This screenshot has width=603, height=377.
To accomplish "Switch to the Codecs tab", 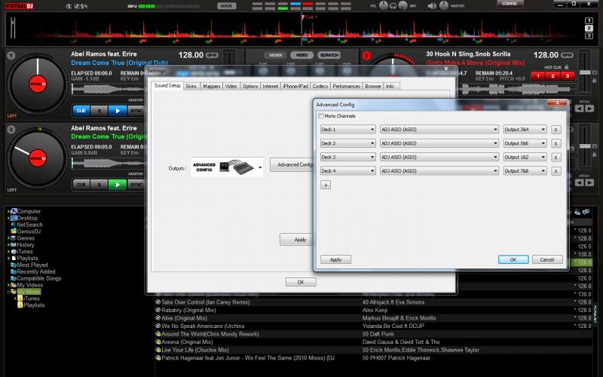I will point(320,87).
